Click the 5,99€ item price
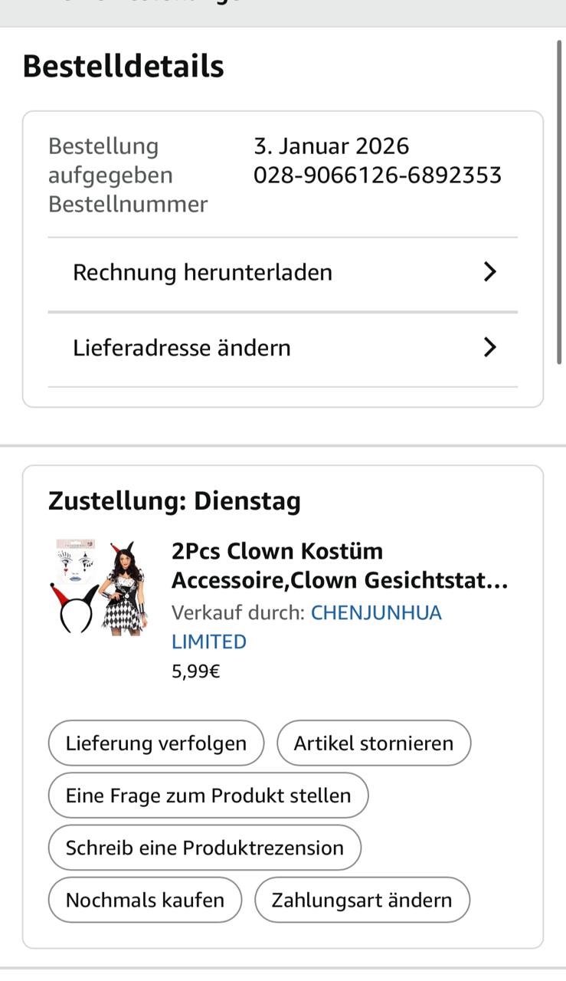 (x=196, y=672)
